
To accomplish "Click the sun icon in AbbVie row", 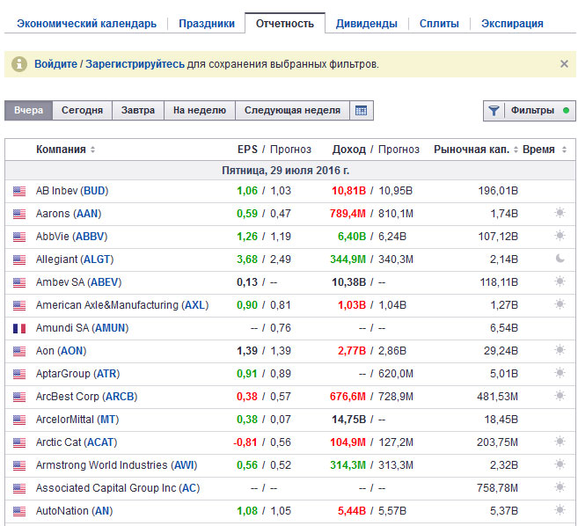I will [x=560, y=236].
